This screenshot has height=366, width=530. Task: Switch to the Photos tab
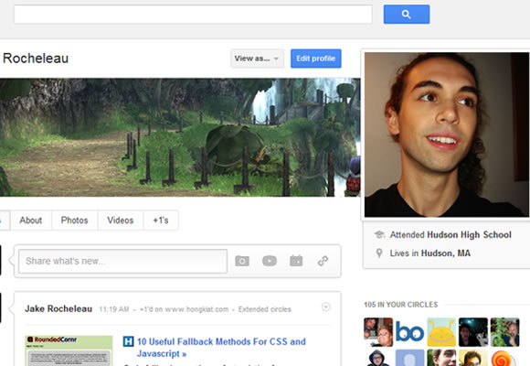[x=74, y=221]
